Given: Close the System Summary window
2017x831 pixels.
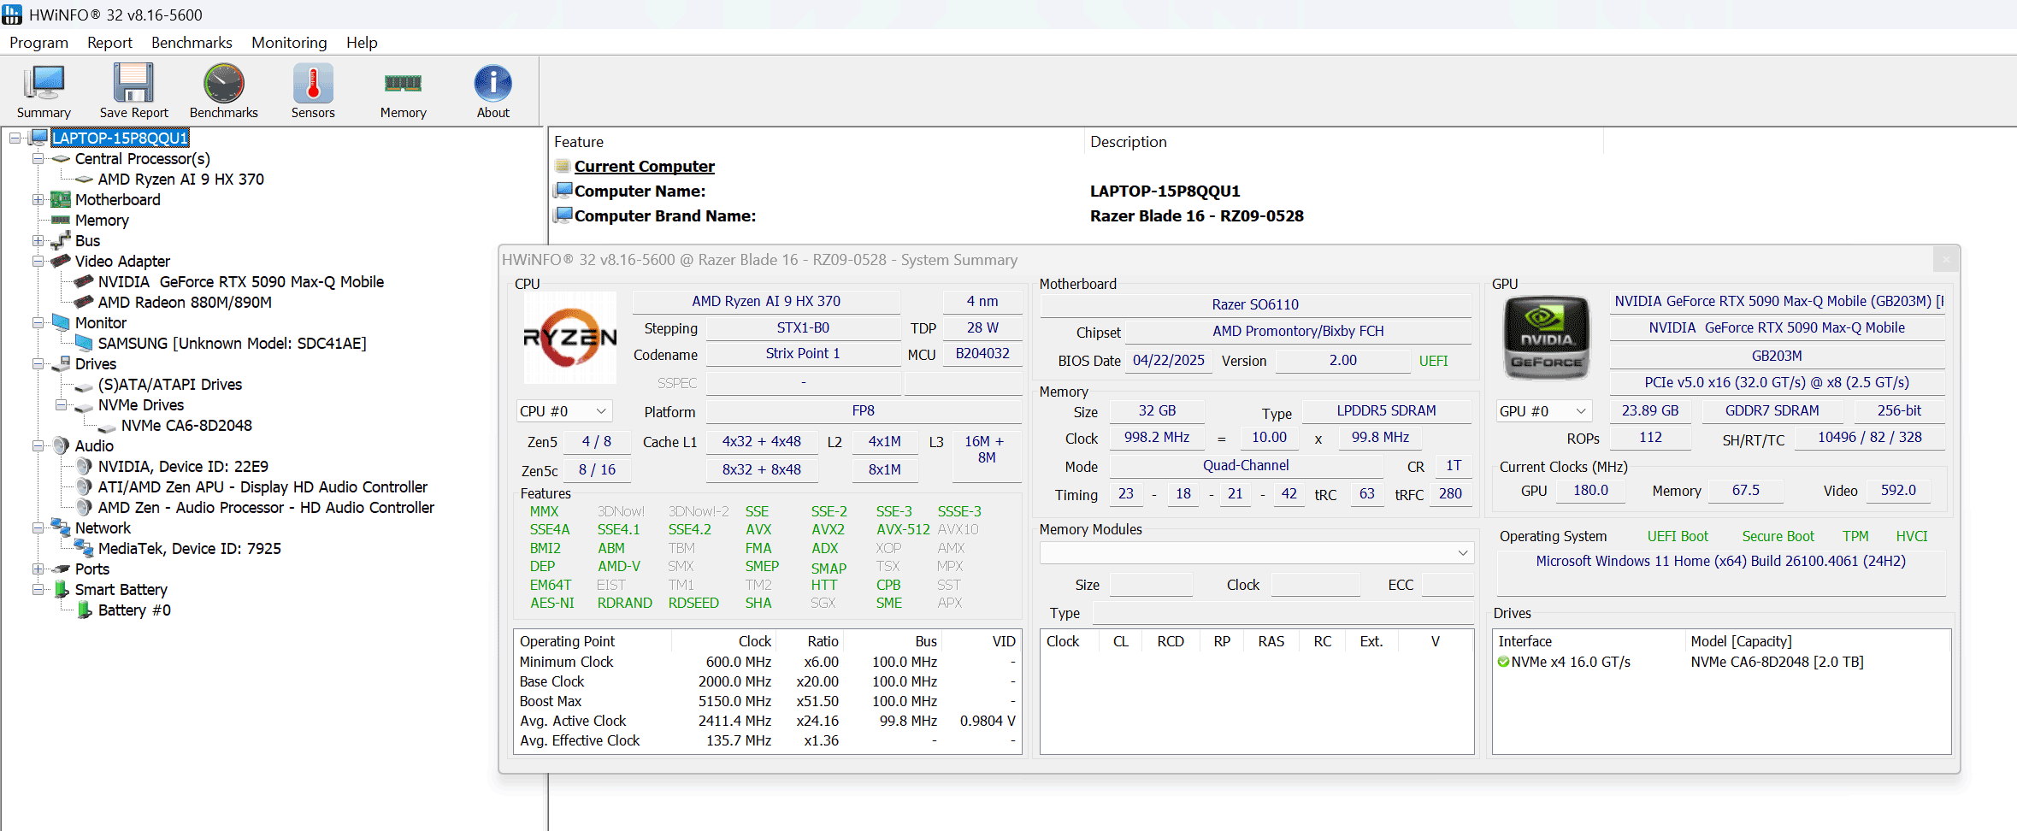Looking at the screenshot, I should click(1946, 259).
